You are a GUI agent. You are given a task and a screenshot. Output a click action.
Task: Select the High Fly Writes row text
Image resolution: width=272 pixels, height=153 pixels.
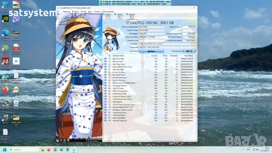[x=118, y=88]
